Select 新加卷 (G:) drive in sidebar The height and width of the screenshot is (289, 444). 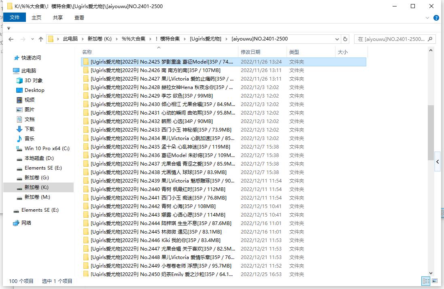pos(36,177)
